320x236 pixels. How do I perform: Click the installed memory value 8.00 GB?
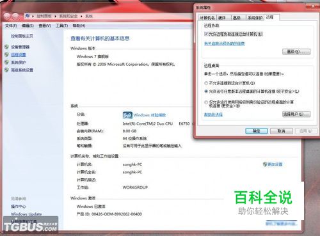[x=129, y=131]
